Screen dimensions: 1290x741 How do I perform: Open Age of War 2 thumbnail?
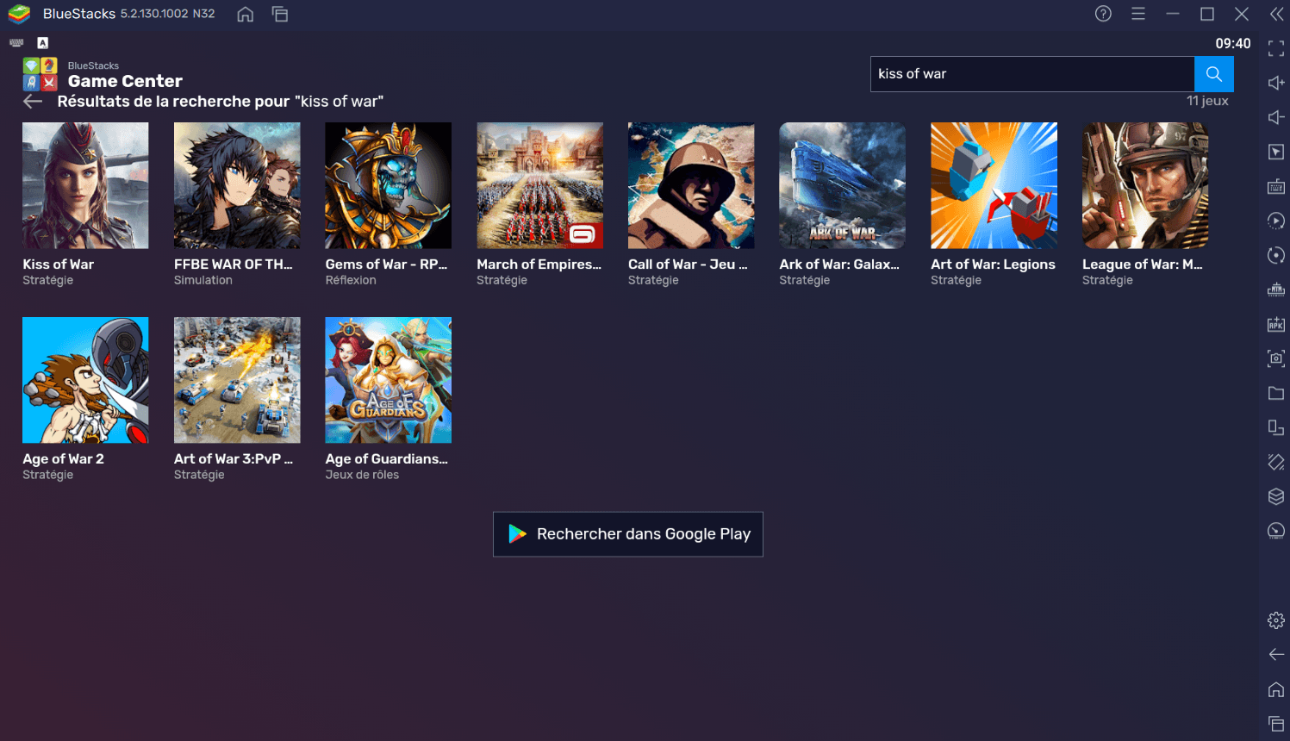pos(85,380)
